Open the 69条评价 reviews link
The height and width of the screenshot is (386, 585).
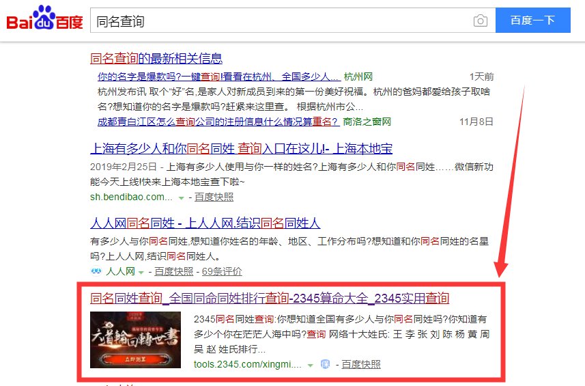222,271
